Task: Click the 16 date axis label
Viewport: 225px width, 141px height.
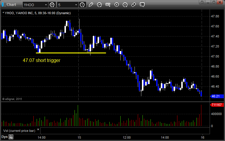Action: click(x=203, y=137)
